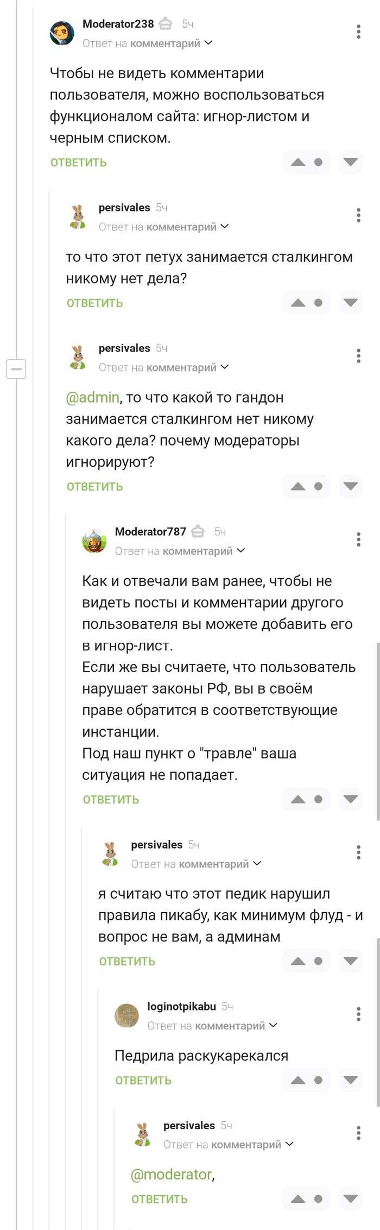Upvote Moderator238's comment about ignore list
Image resolution: width=380 pixels, height=1230 pixels.
(x=298, y=162)
